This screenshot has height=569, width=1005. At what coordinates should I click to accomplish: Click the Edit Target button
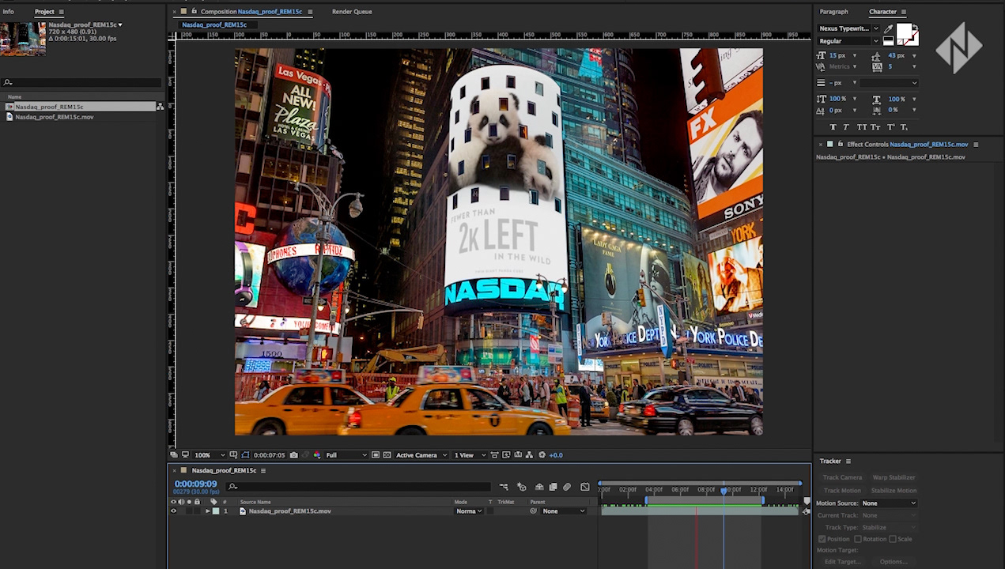point(842,562)
